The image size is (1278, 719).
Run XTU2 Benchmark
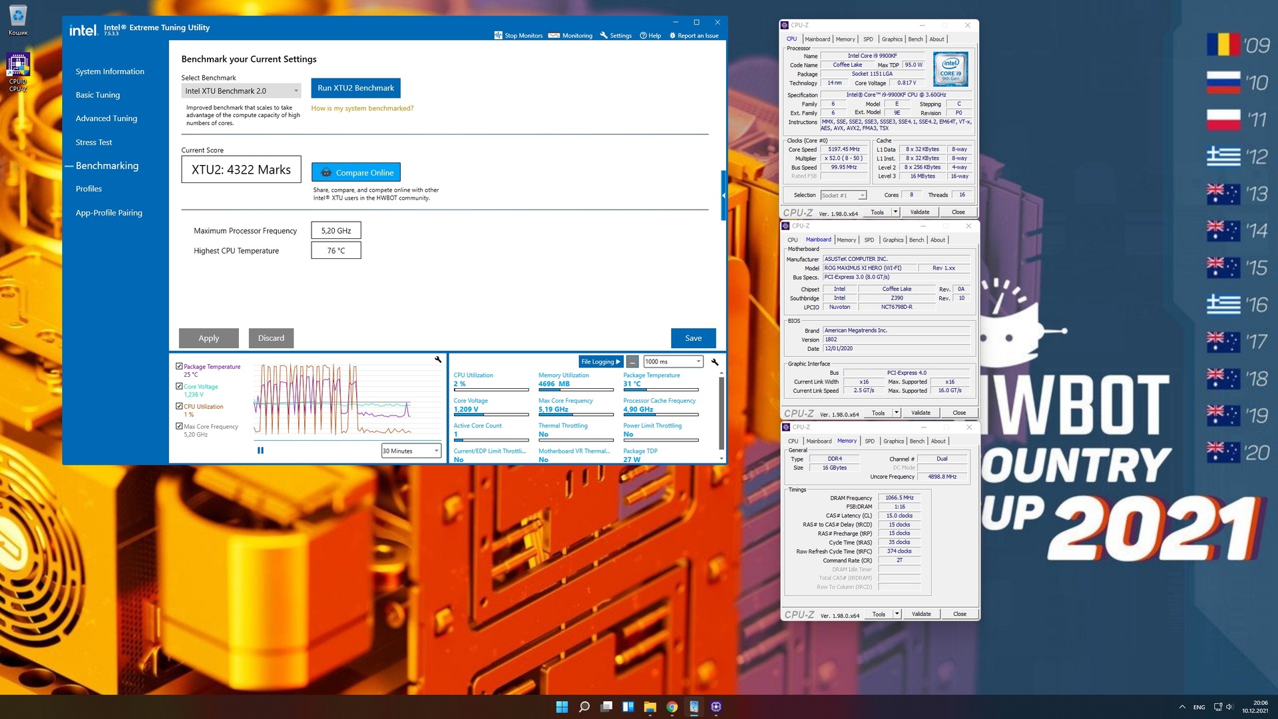coord(355,88)
